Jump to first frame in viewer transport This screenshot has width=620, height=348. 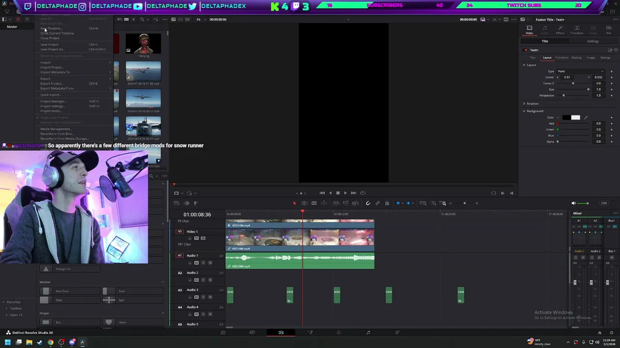(322, 193)
